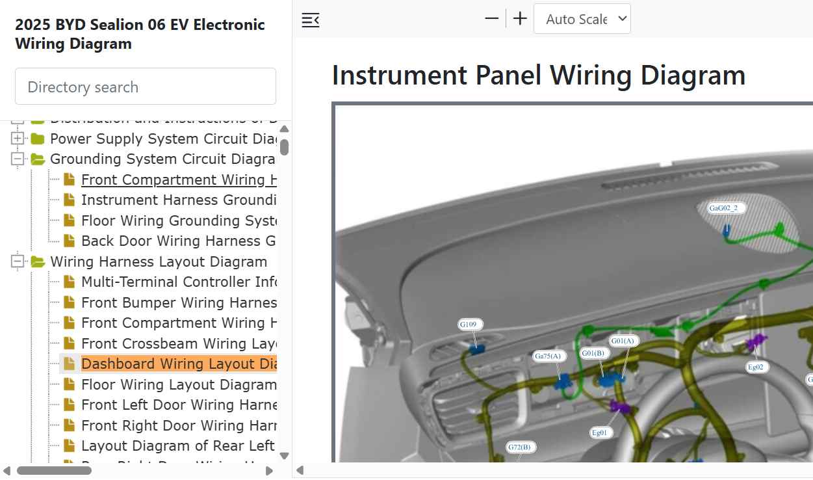Screen dimensions: 813x480
Task: Open Front Bumper Wiring Harness item
Action: pyautogui.click(x=179, y=302)
